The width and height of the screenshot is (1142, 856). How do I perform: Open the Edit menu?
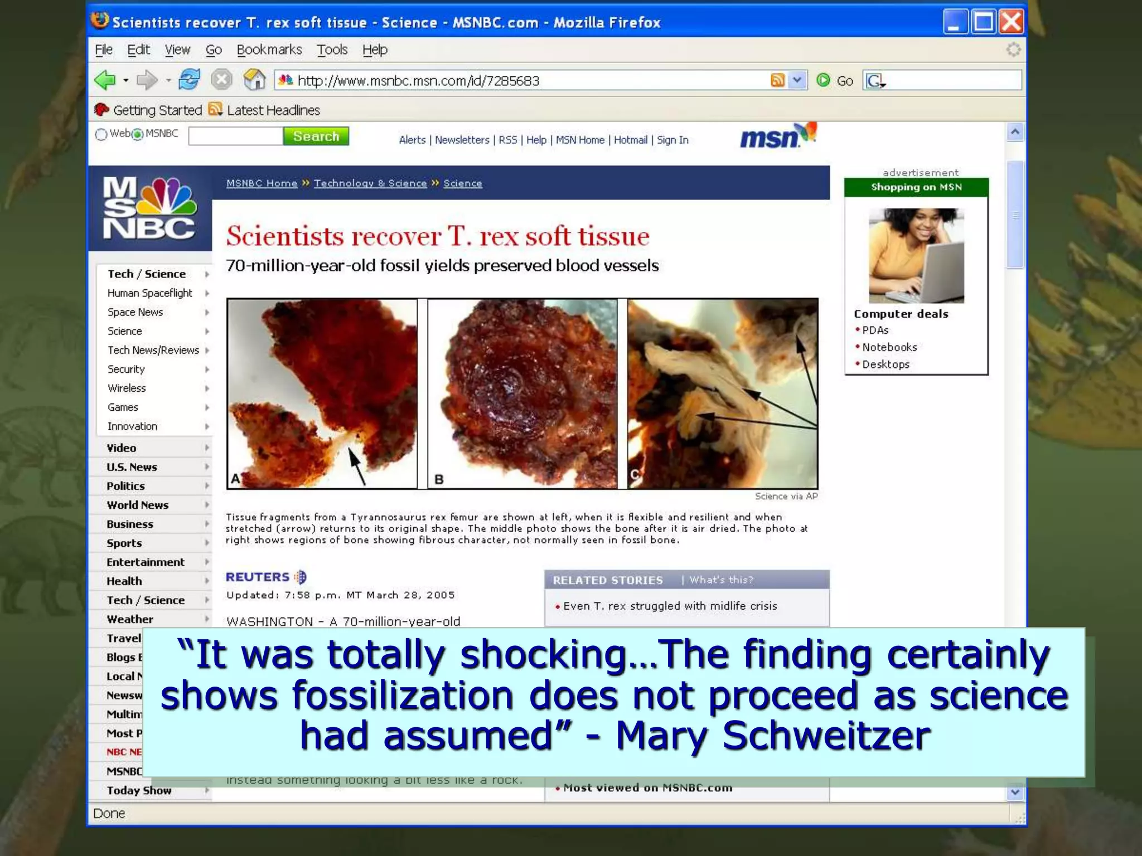pyautogui.click(x=138, y=50)
